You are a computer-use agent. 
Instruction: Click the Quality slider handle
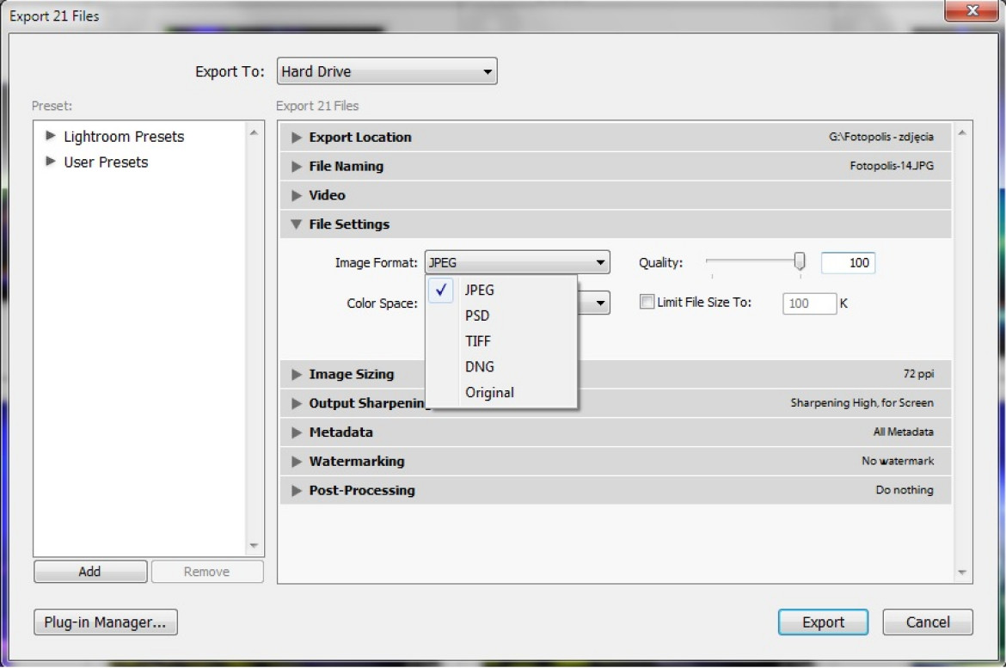tap(800, 260)
